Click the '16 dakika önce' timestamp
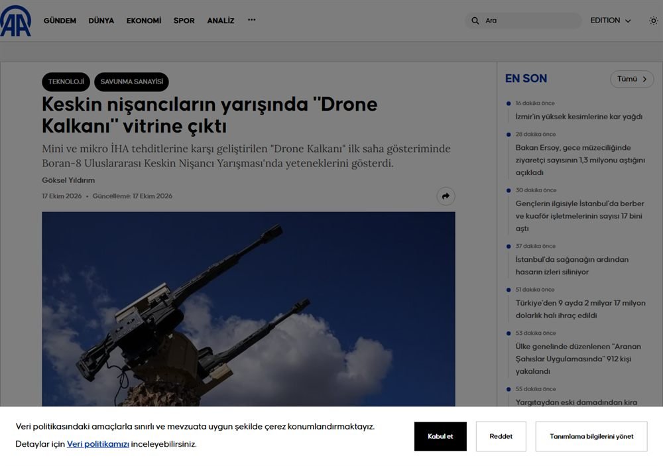The image size is (663, 466). (x=535, y=103)
